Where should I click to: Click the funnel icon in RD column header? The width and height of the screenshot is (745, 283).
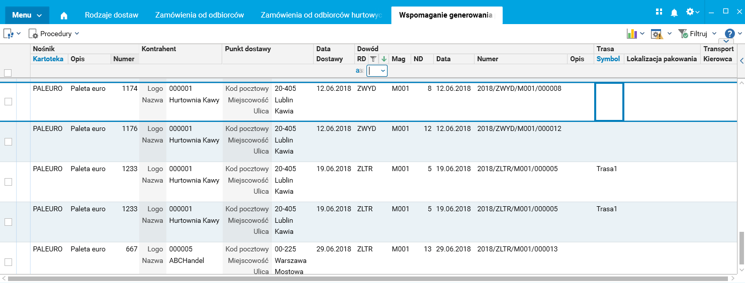[372, 59]
